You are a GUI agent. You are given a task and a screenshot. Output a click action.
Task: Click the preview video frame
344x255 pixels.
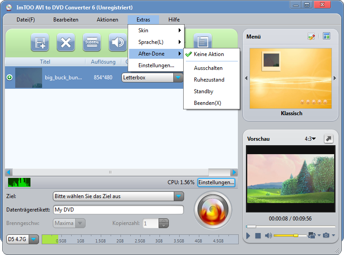point(290,179)
